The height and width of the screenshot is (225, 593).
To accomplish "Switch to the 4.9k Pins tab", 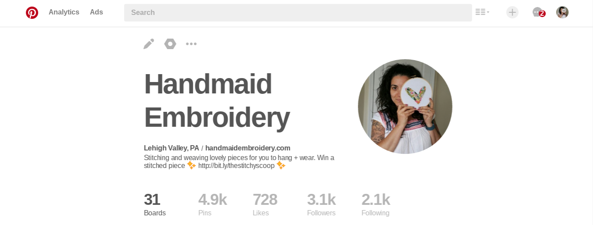I will [x=212, y=204].
